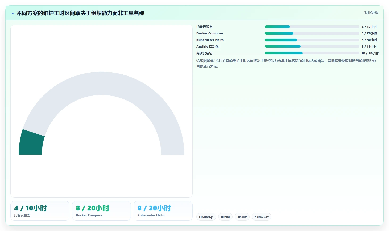Click the 对比矩阵 label in header
The width and height of the screenshot is (389, 231).
click(x=371, y=13)
